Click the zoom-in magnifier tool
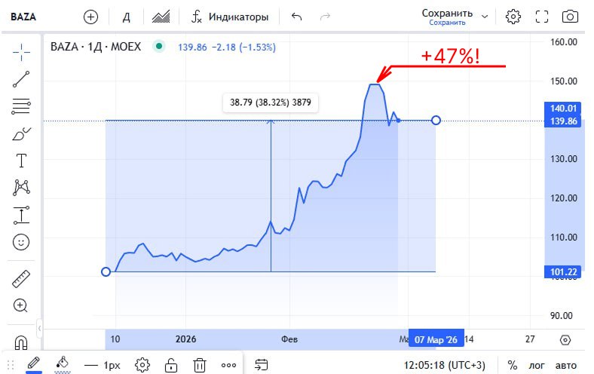Screen dimensions: 594x374 coord(21,305)
